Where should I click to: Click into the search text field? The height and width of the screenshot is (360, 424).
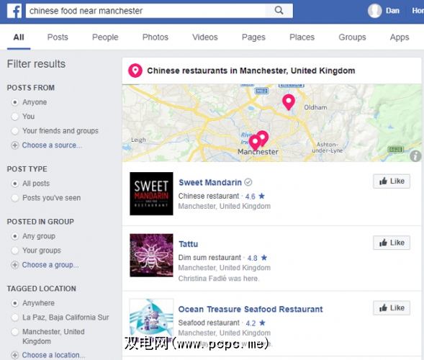145,11
